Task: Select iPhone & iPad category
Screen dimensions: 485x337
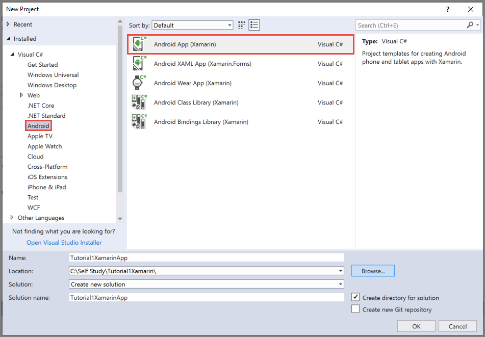Action: [47, 187]
